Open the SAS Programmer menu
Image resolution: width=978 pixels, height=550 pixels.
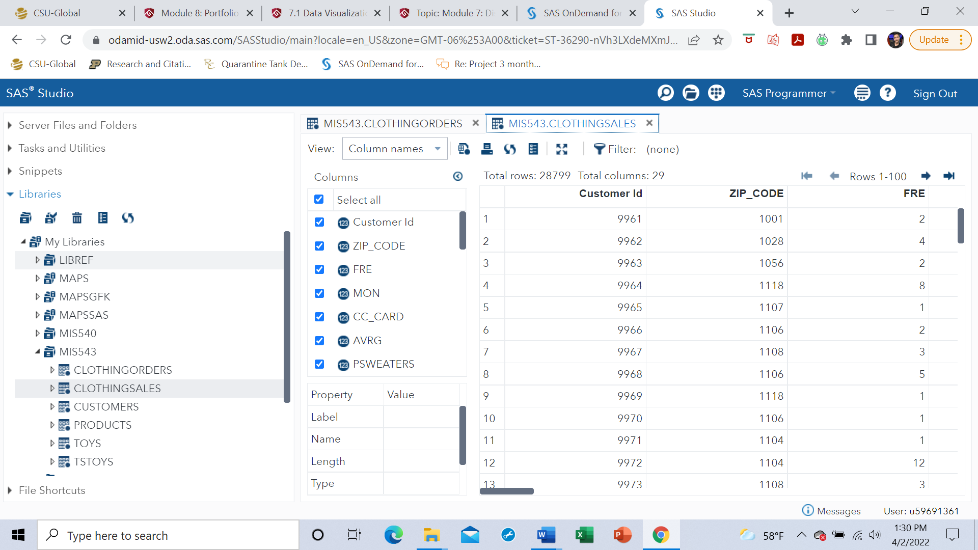[789, 93]
